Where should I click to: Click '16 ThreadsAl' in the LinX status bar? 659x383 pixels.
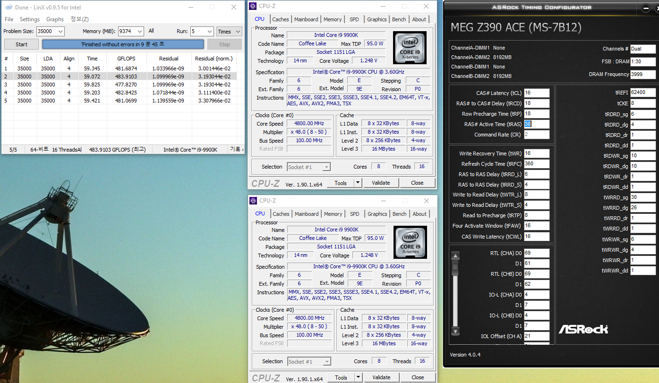click(x=67, y=150)
